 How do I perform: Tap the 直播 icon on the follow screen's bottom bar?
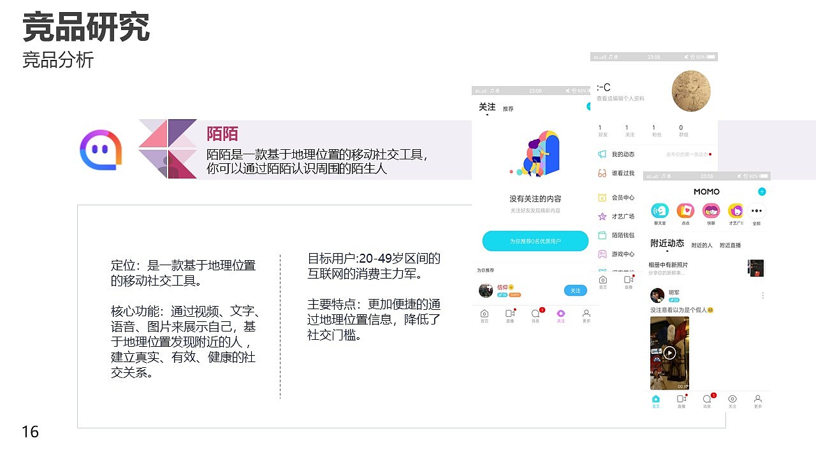510,316
